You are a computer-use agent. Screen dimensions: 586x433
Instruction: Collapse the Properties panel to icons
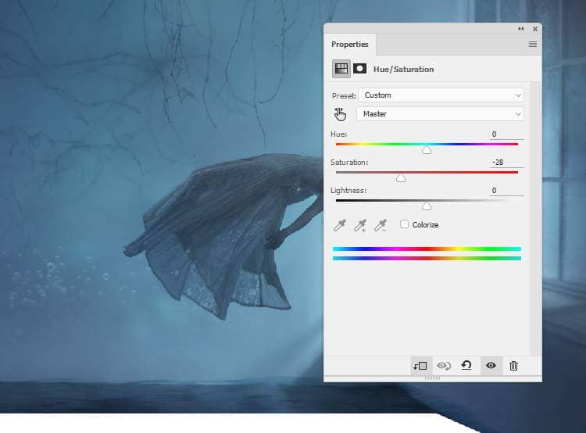tap(521, 29)
